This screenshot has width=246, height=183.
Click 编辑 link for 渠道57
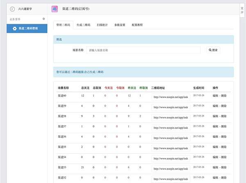[215, 126]
